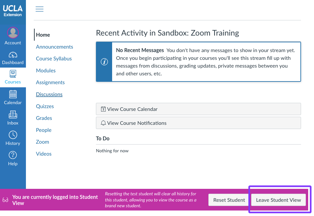Open Discussions in the course menu

[49, 94]
